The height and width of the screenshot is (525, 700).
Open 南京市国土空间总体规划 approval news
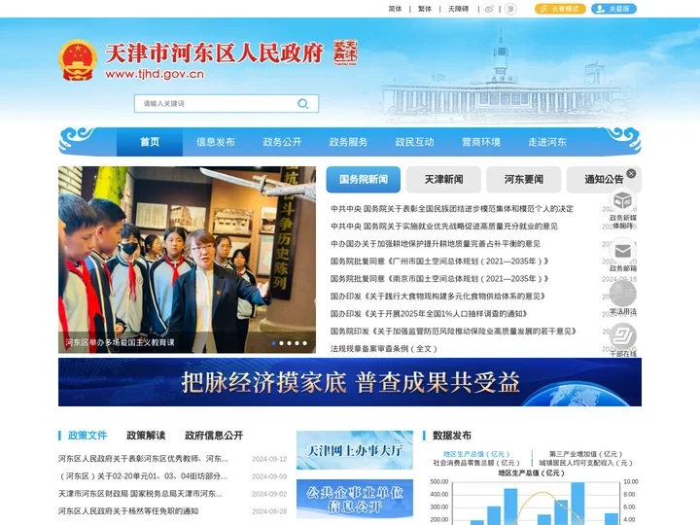click(439, 279)
